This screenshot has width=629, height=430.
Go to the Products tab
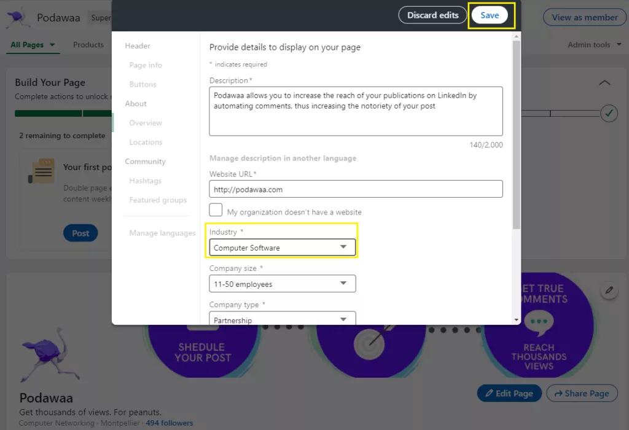(x=88, y=45)
